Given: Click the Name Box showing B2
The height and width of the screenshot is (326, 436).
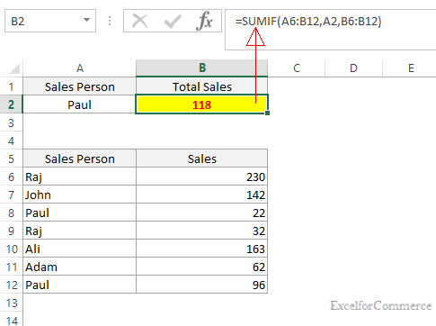Looking at the screenshot, I should 50,21.
